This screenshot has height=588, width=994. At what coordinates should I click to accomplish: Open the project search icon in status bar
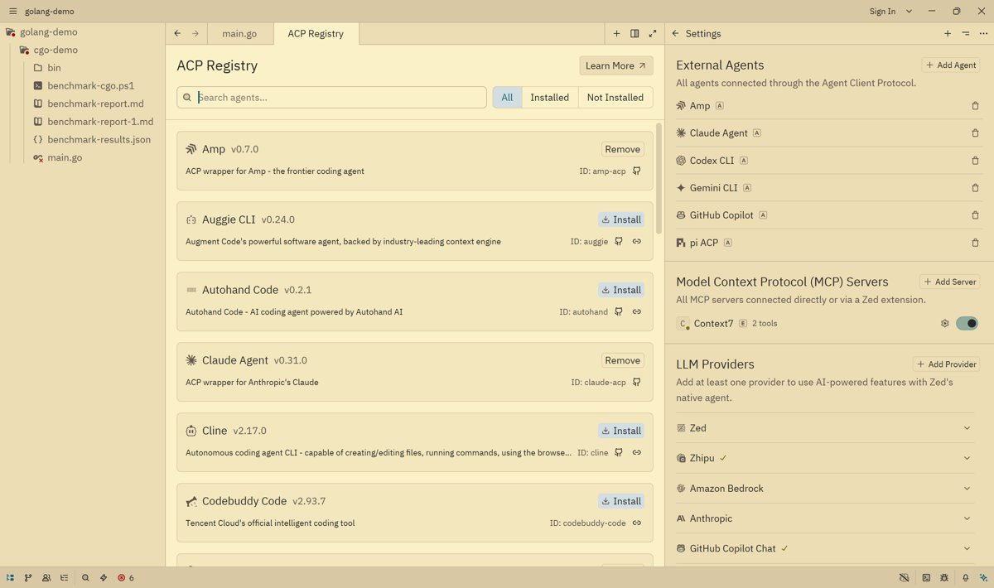click(85, 578)
